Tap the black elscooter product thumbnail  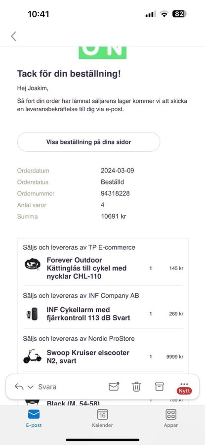[32, 356]
